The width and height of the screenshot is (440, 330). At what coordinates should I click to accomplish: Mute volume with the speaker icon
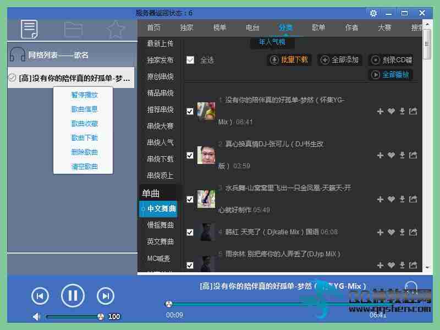[x=36, y=317]
